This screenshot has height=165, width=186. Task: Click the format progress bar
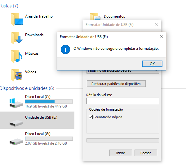[123, 140]
